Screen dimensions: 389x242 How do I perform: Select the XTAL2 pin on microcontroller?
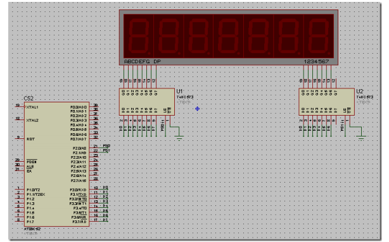tap(20, 120)
